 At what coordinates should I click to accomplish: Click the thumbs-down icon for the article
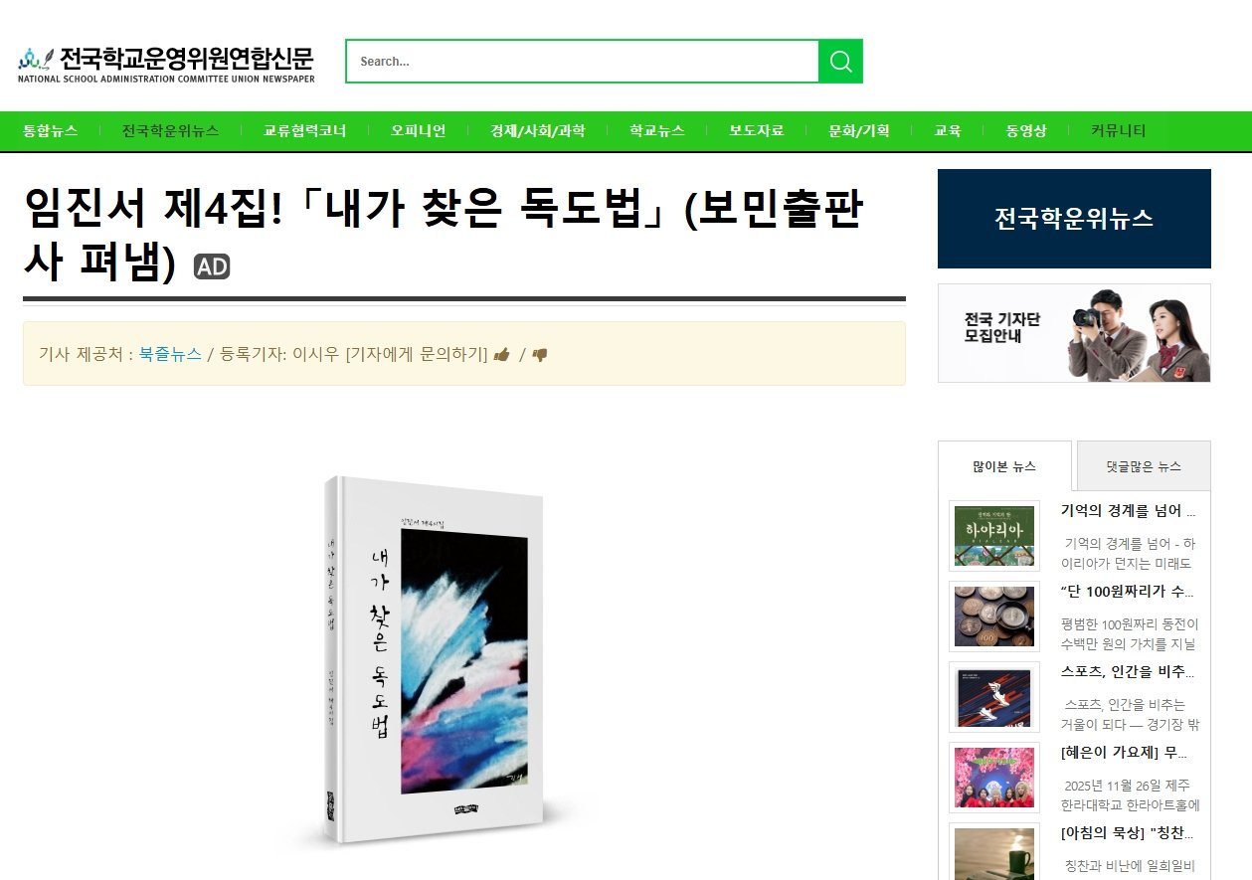[540, 354]
